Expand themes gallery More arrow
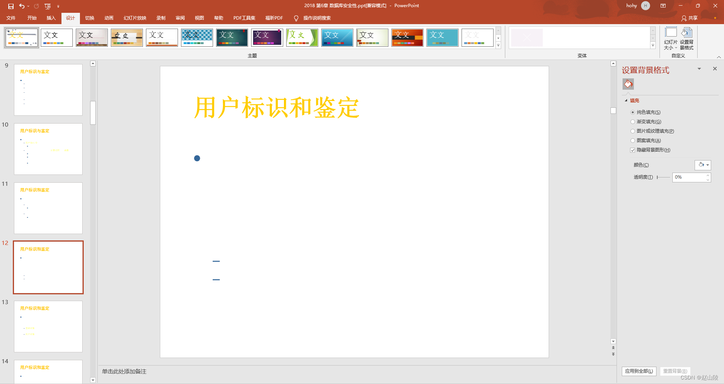The image size is (724, 384). (x=498, y=45)
